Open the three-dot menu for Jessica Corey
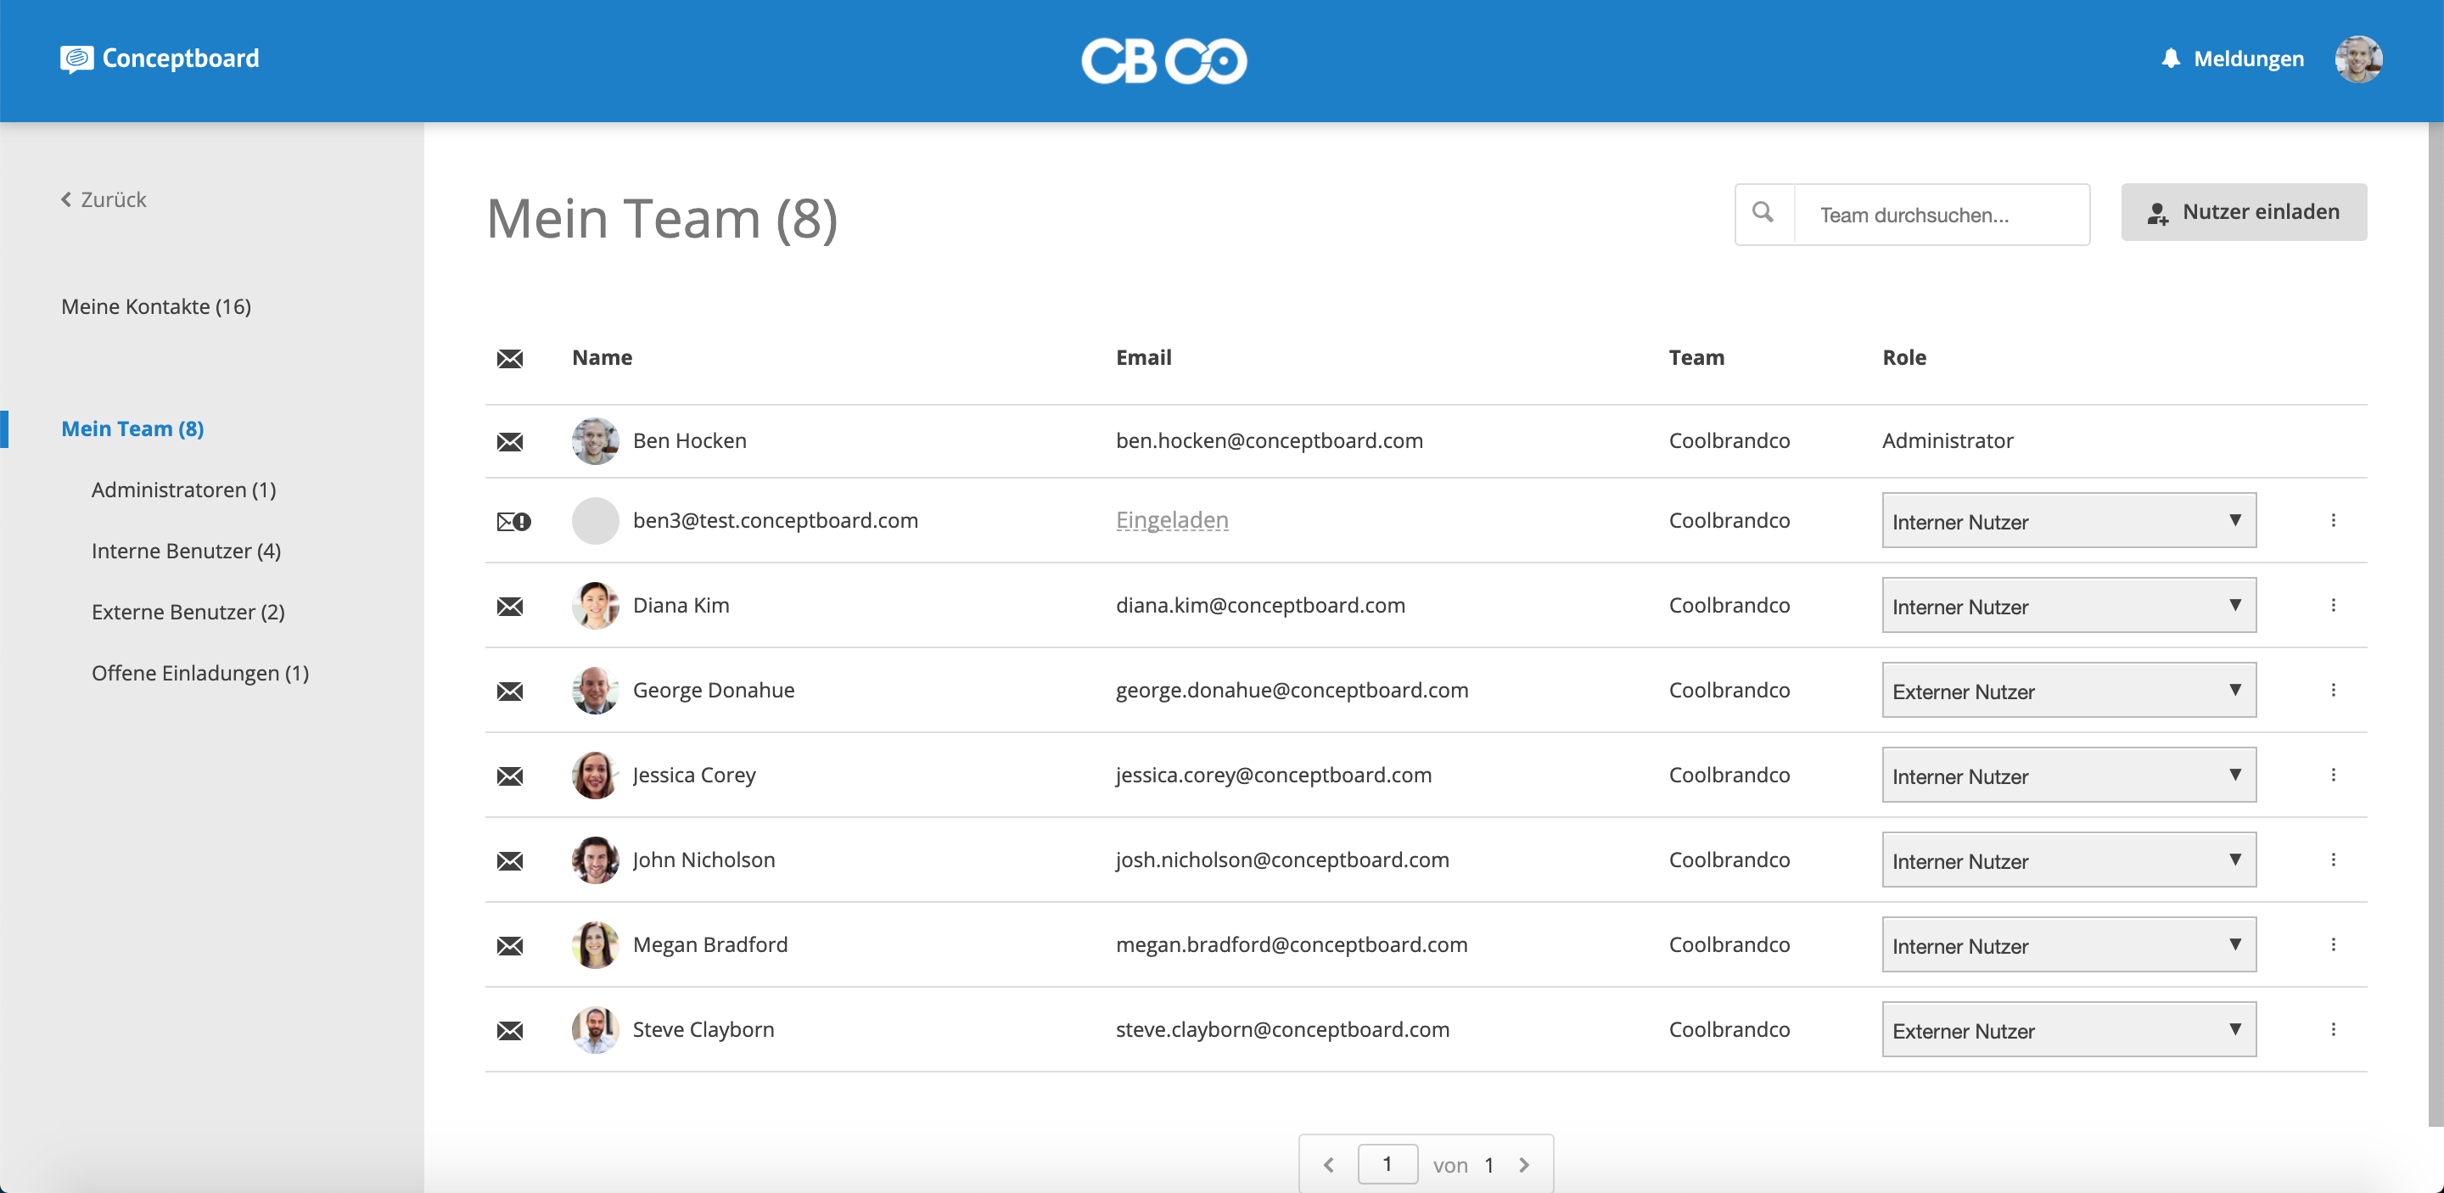Screen dimensions: 2444x1193 [x=2333, y=775]
